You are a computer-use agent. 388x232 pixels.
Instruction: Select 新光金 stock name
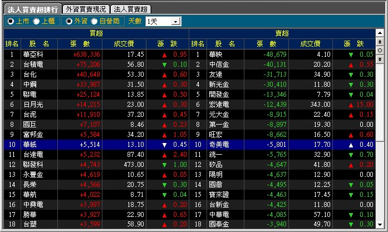[219, 85]
